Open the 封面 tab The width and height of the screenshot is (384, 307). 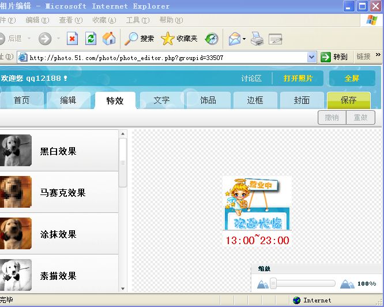[302, 100]
